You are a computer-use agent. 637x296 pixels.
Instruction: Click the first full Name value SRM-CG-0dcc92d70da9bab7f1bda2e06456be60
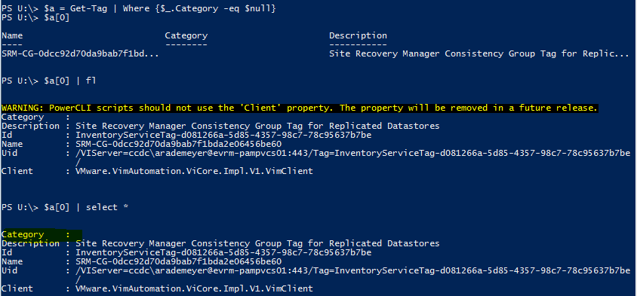[178, 144]
